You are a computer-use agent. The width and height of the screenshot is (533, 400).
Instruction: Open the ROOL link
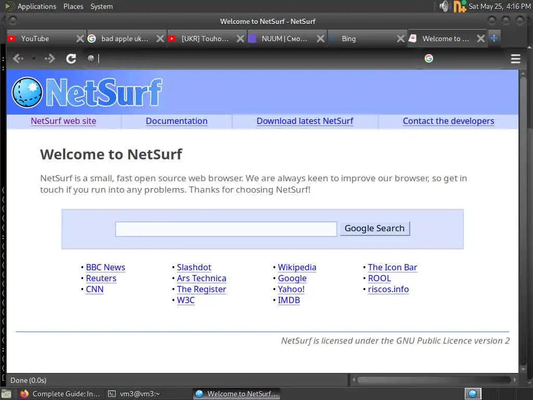tap(379, 278)
